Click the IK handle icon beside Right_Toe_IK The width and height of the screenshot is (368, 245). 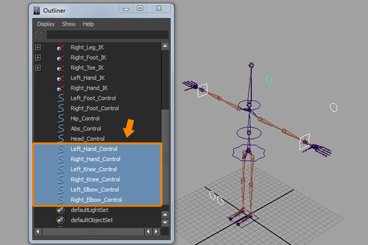pos(60,68)
